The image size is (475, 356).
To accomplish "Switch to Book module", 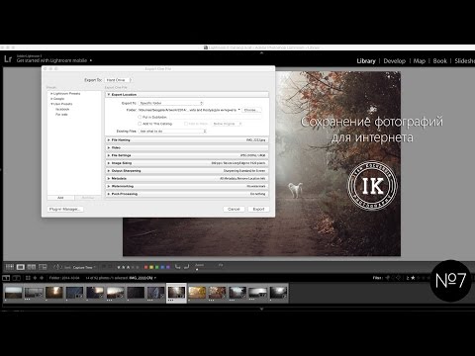I will 440,61.
